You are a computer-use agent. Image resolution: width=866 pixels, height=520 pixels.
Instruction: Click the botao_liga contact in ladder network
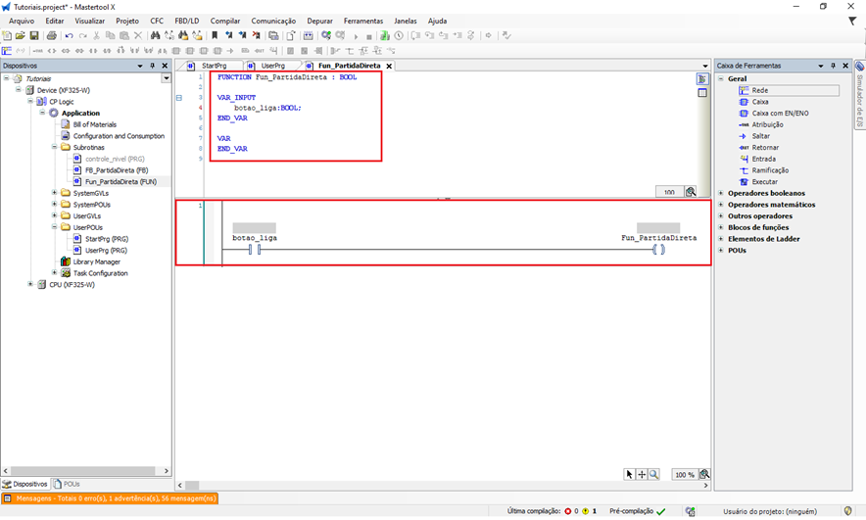[254, 250]
